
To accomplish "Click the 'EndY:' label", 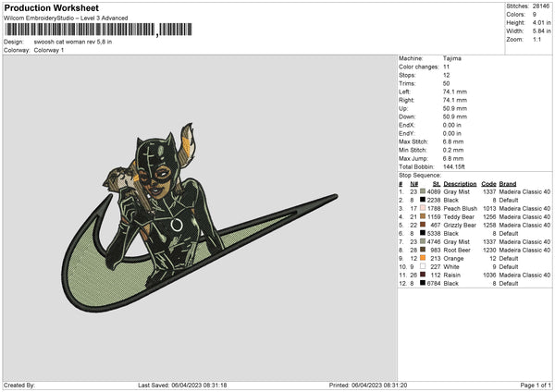I will click(x=407, y=133).
